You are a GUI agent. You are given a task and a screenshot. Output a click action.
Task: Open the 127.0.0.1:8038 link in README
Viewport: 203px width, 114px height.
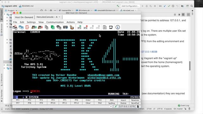[149, 52]
